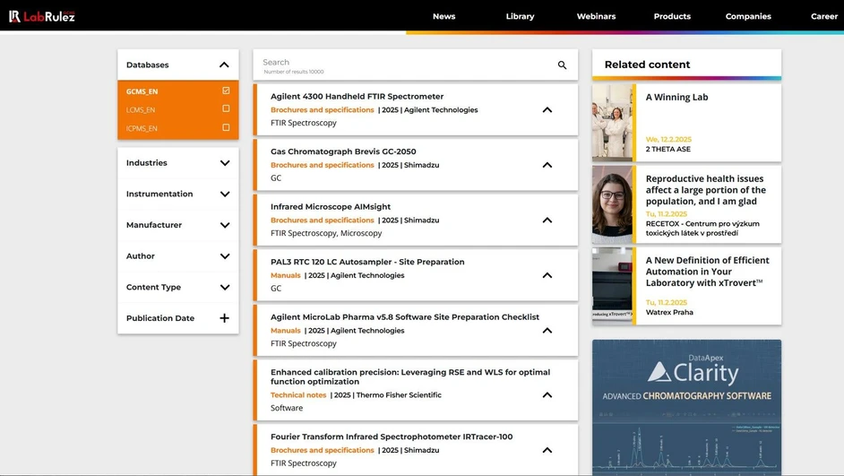Open Reproductive health issues article title

coord(706,190)
